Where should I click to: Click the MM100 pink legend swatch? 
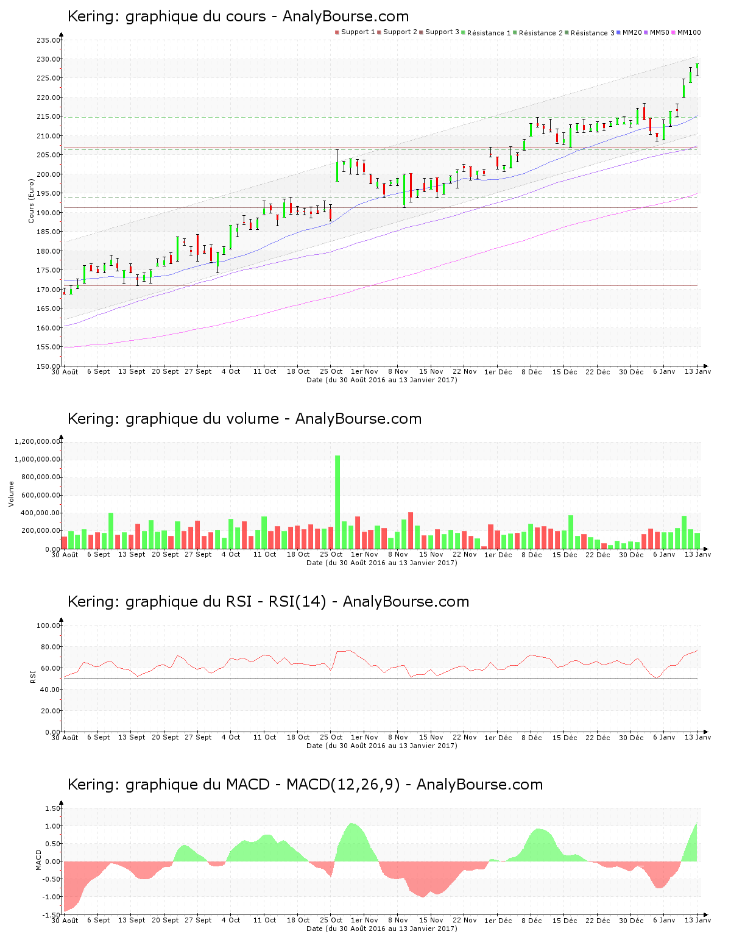(x=673, y=32)
